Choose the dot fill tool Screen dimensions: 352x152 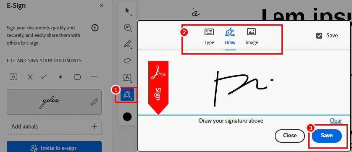pos(60,77)
